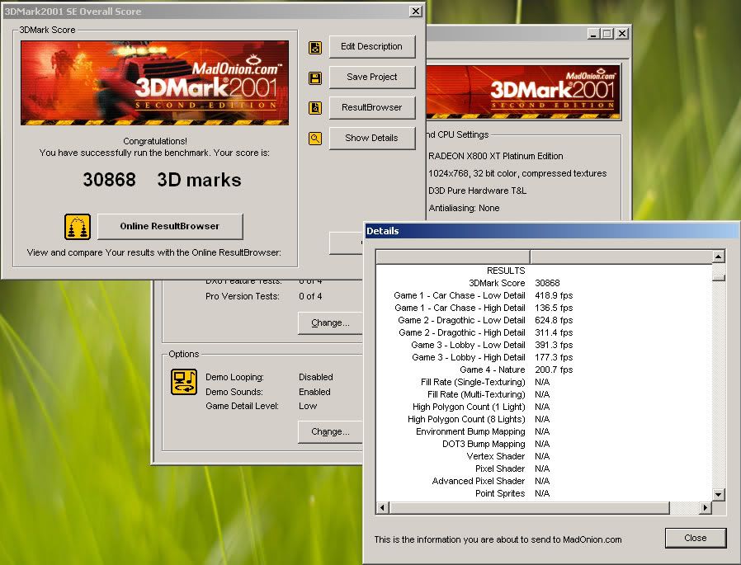Click Details horizontal scroll left arrow
The width and height of the screenshot is (741, 565).
click(383, 508)
